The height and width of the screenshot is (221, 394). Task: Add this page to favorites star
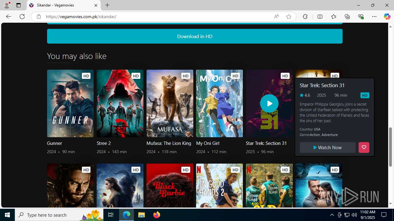[x=288, y=17]
